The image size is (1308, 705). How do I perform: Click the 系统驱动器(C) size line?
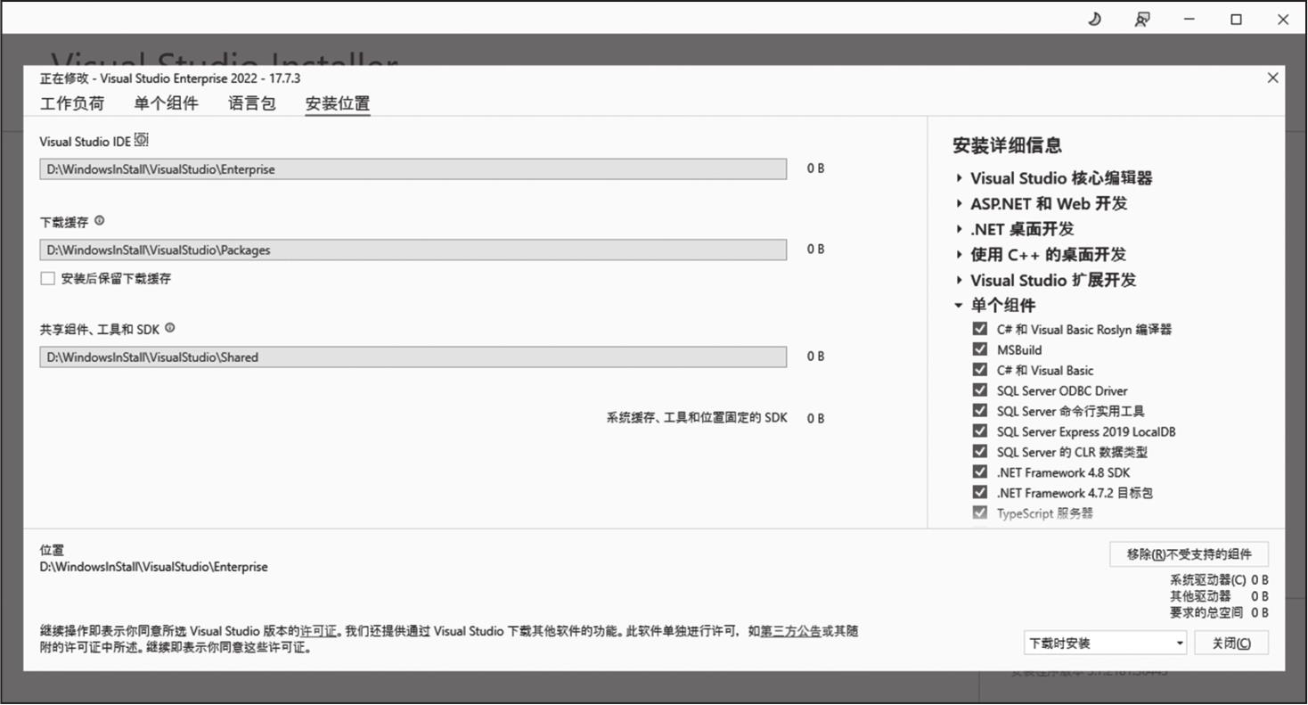point(1219,579)
